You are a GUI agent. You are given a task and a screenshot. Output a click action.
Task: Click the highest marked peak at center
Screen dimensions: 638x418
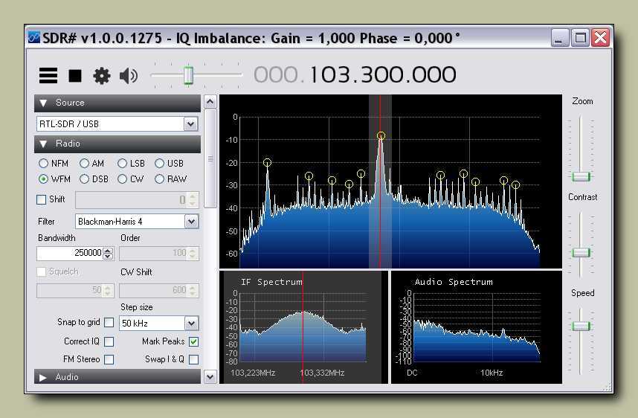click(x=381, y=136)
